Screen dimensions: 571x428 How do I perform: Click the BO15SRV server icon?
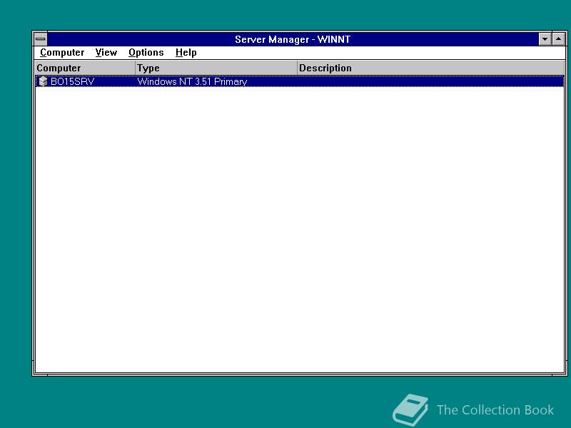click(x=43, y=81)
